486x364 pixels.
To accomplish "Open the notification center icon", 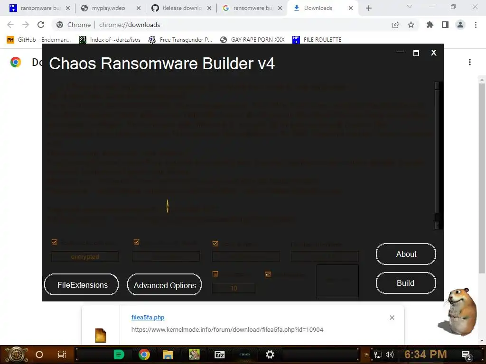I will click(466, 355).
